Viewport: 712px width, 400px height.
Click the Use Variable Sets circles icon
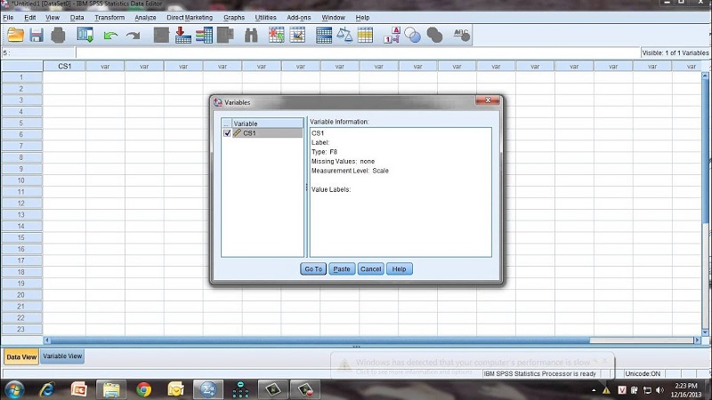click(x=412, y=35)
